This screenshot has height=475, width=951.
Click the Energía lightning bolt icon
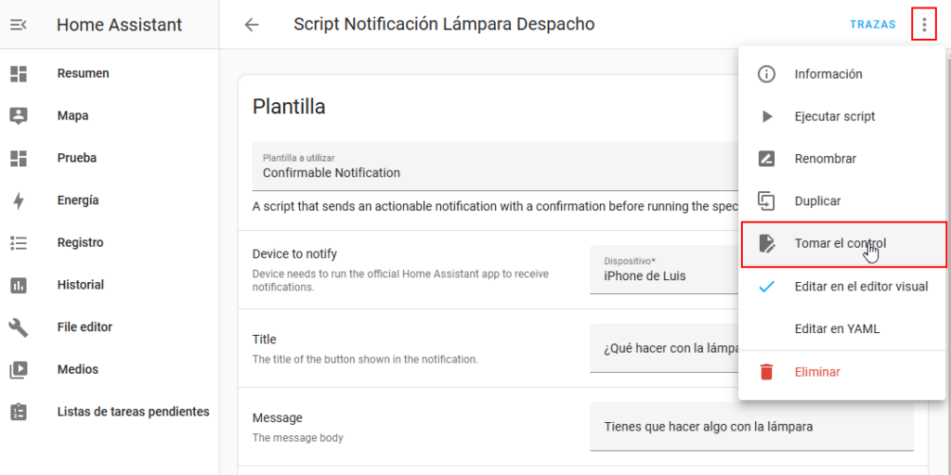19,200
